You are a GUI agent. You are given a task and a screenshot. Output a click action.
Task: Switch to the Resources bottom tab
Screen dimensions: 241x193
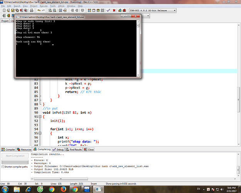(24, 149)
